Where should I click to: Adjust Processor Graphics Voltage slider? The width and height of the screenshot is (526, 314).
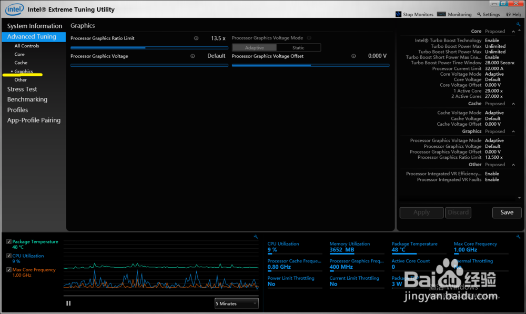pyautogui.click(x=149, y=65)
